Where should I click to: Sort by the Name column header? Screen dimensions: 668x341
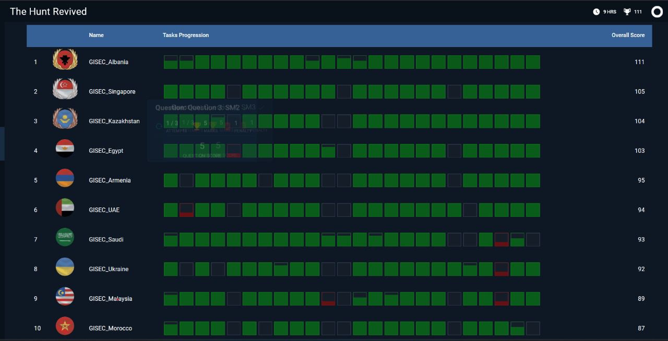[96, 35]
